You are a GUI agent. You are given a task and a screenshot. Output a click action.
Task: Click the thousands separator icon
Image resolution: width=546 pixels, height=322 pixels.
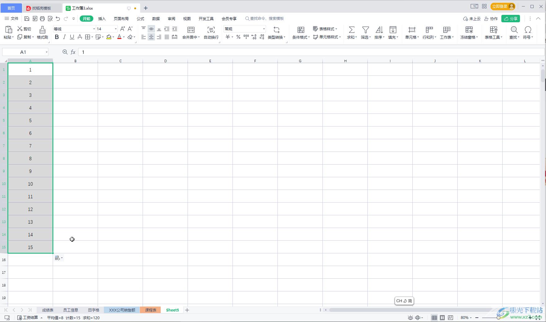tap(246, 37)
